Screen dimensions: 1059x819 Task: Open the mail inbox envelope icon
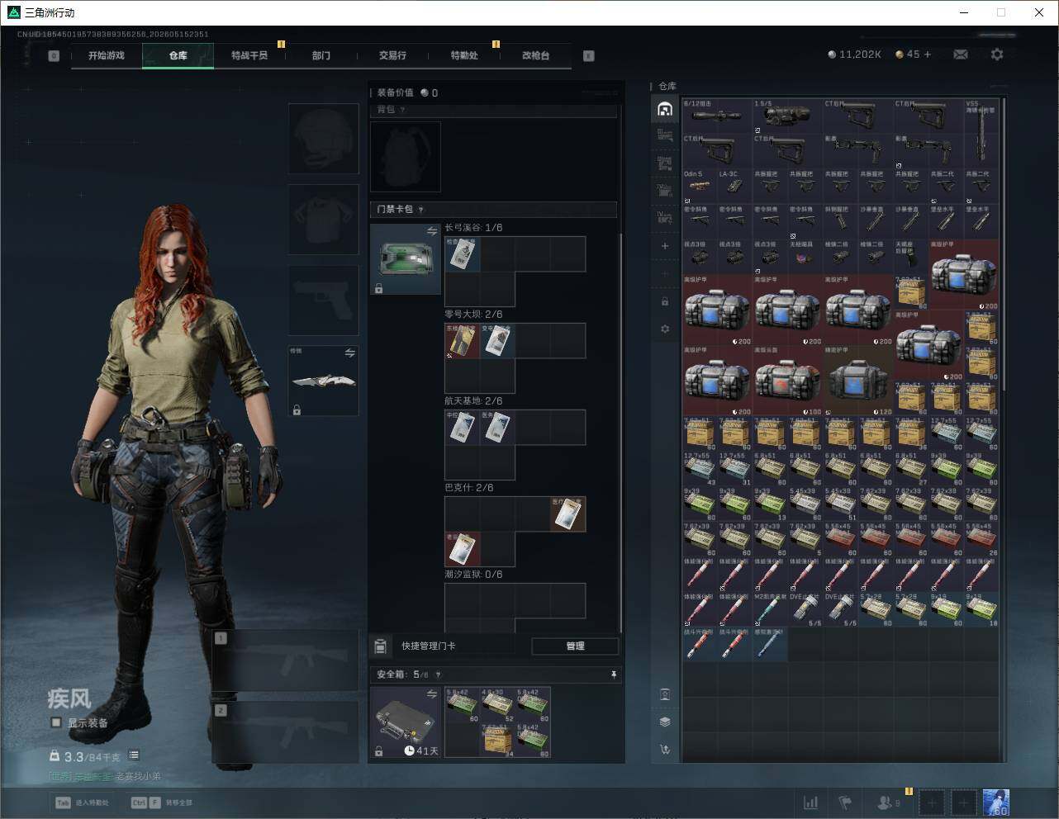point(961,54)
